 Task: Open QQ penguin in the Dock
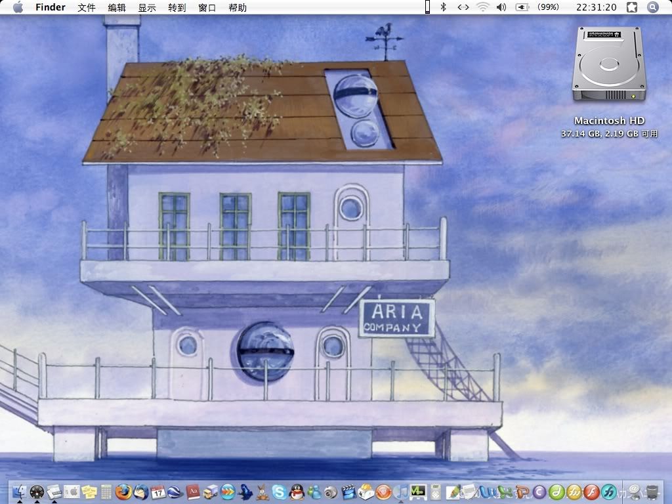(297, 492)
